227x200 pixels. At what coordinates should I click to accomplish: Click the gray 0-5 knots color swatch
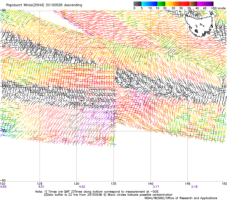[137, 4]
